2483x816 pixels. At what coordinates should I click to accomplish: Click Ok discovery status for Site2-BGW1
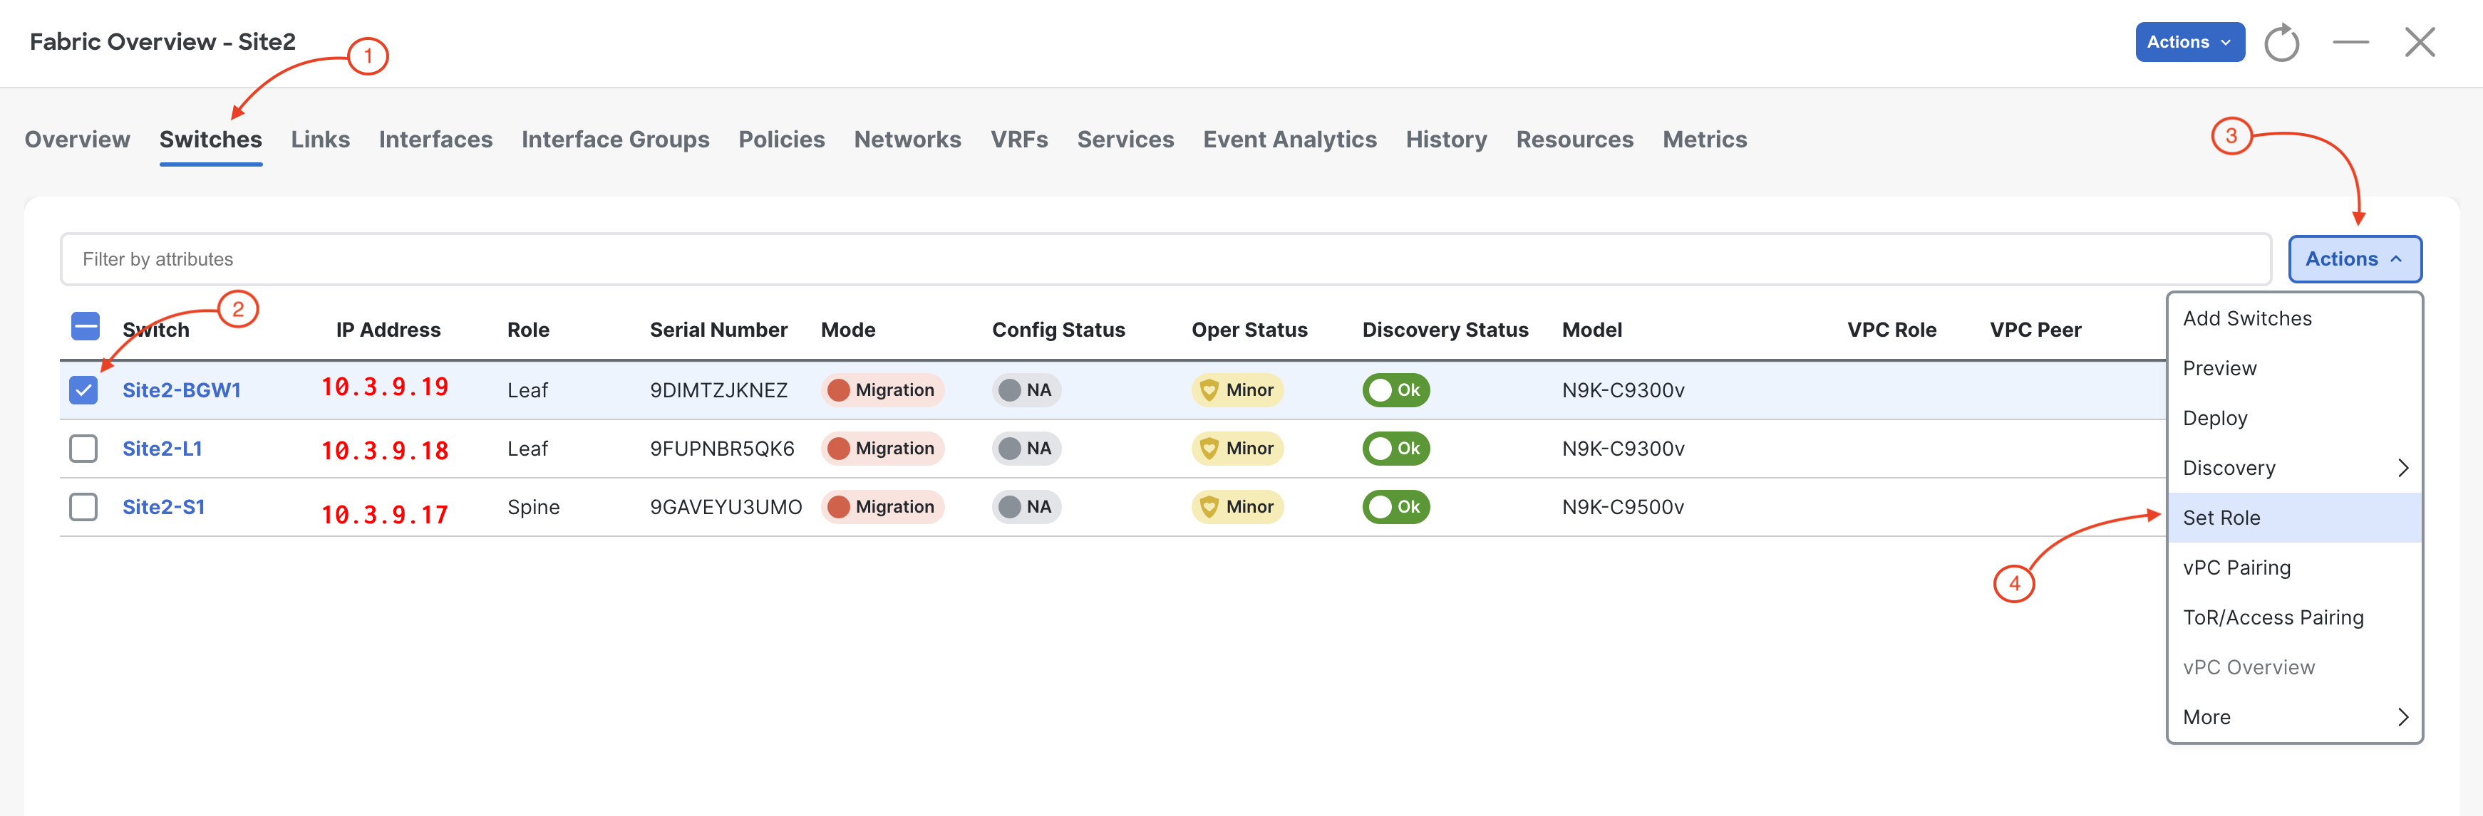pos(1395,390)
